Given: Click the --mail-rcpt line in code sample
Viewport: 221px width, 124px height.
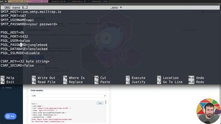Looking at the screenshot, I should click(x=45, y=115).
